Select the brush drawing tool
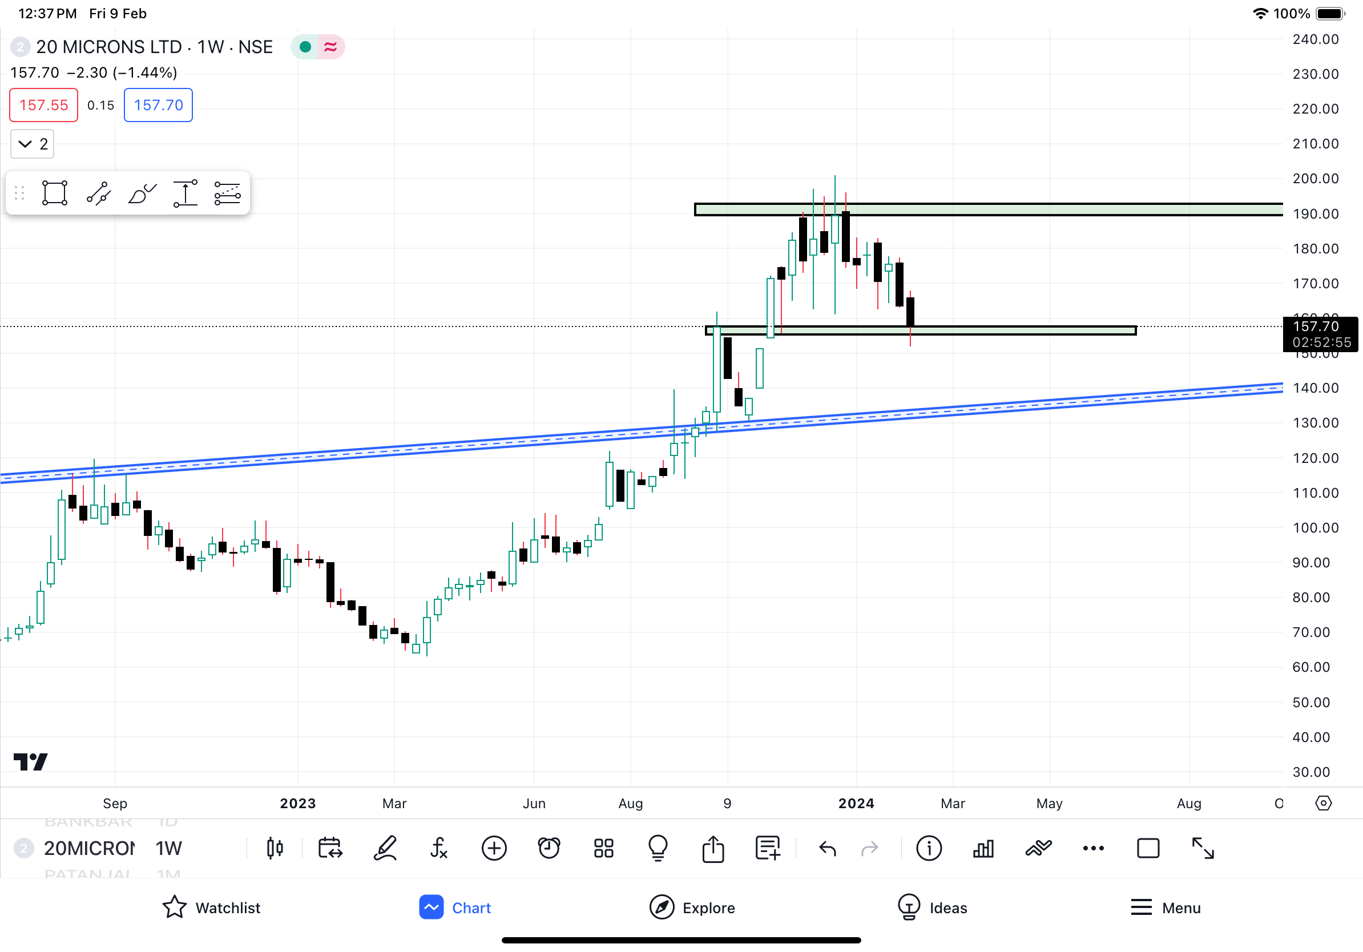The width and height of the screenshot is (1363, 952). (x=142, y=193)
